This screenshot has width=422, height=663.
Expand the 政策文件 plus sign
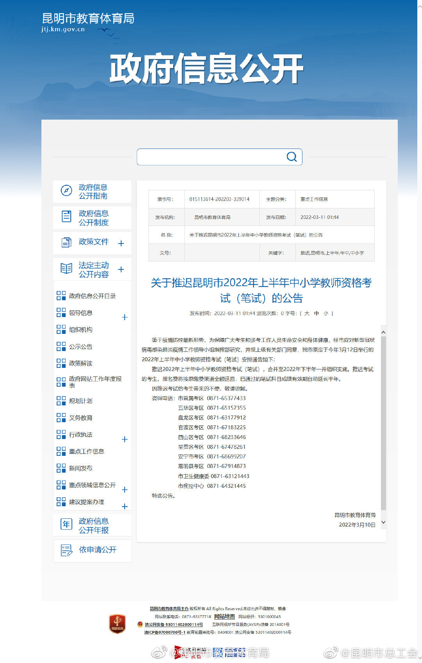pyautogui.click(x=121, y=243)
